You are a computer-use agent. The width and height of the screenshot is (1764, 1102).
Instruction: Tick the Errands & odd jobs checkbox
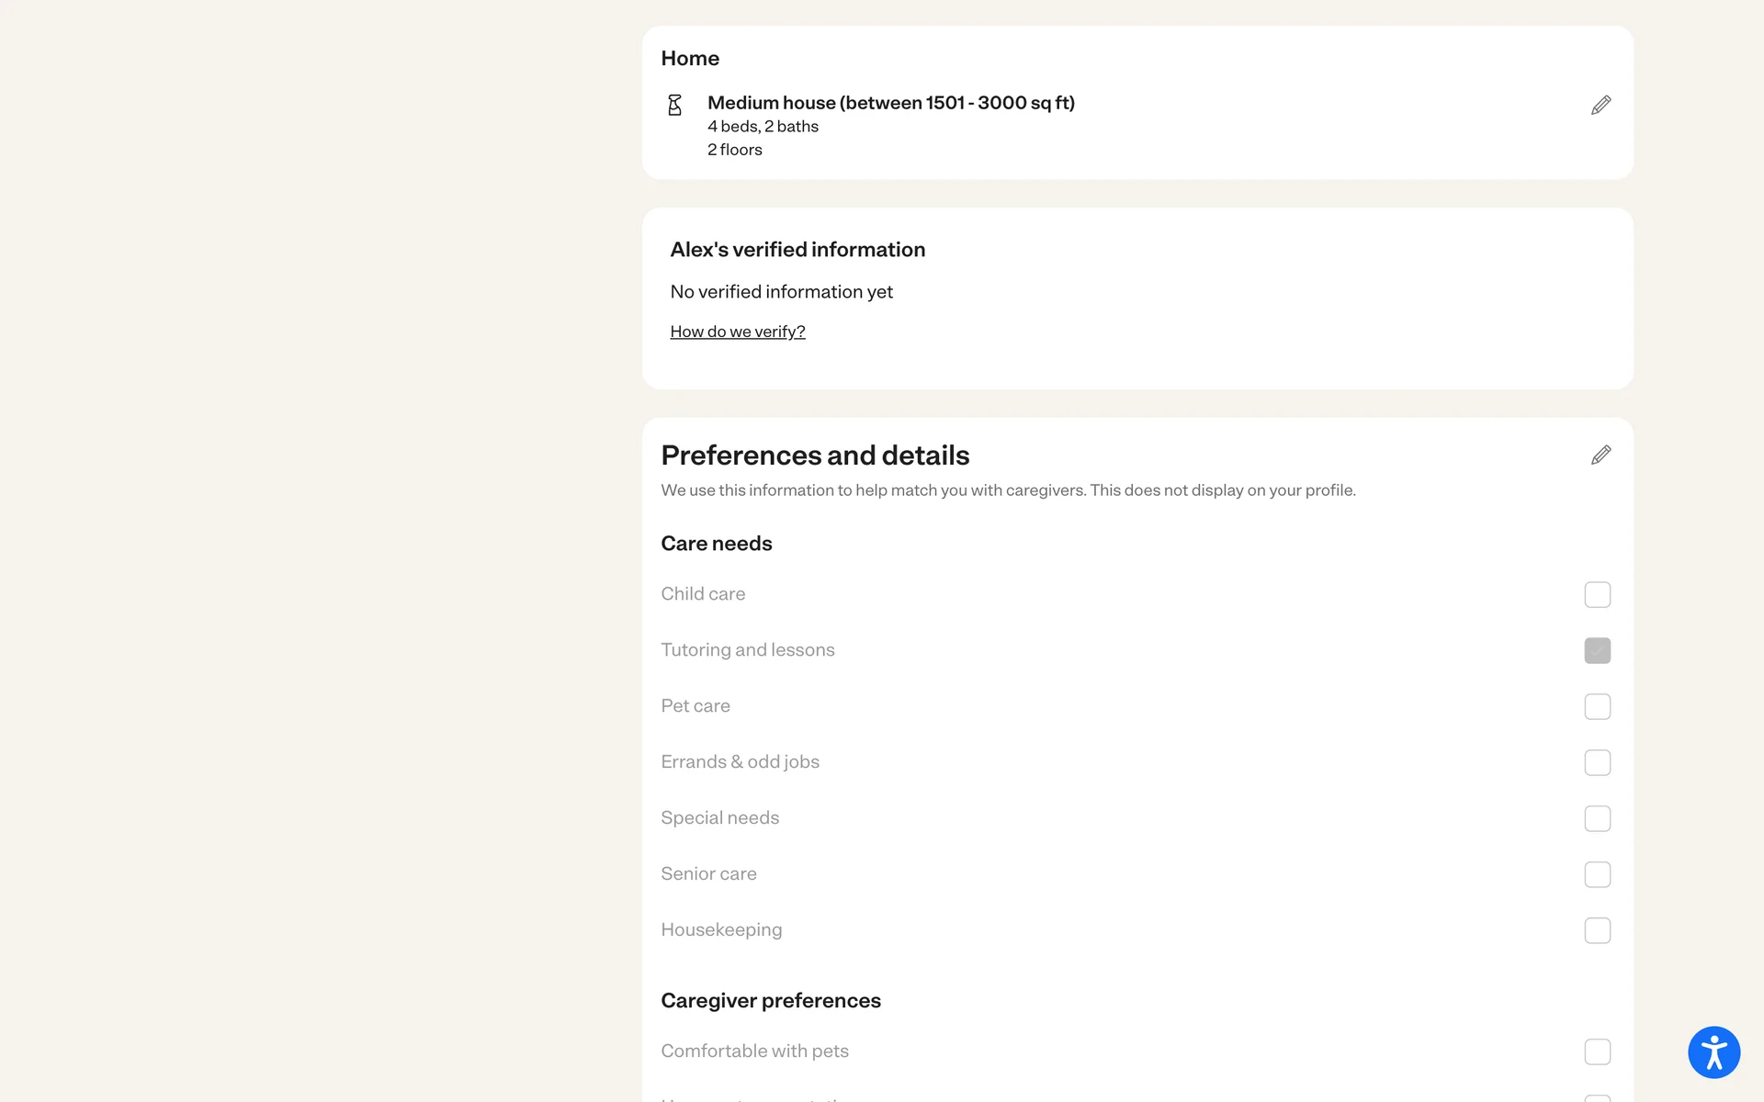tap(1597, 763)
